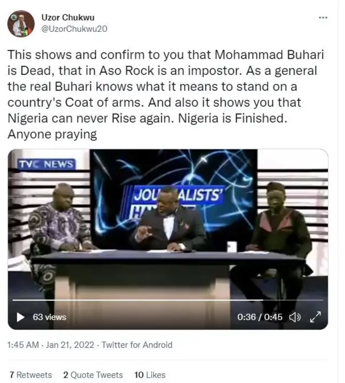Click the Journalists' Hangout screen in the video
This screenshot has width=345, height=383.
178,178
